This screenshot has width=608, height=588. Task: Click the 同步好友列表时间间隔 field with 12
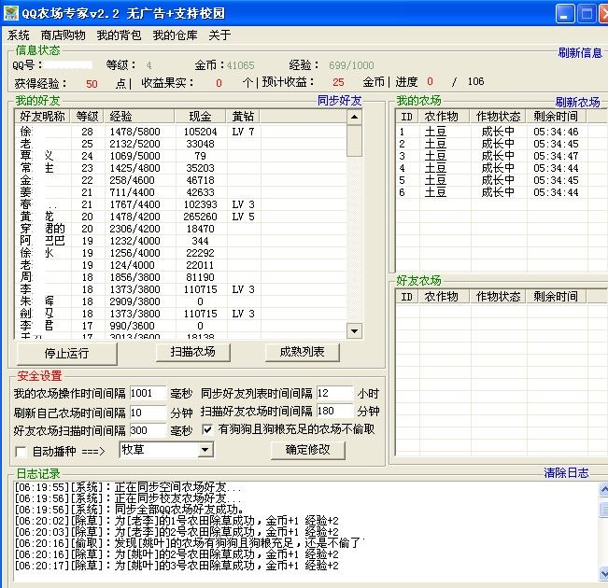click(x=334, y=393)
